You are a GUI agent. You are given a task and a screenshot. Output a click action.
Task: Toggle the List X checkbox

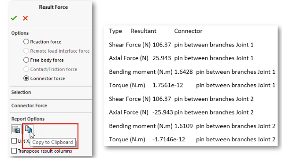tap(14, 141)
